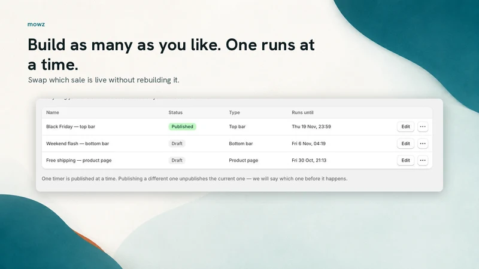The width and height of the screenshot is (479, 269).
Task: Click the "Fri 6 Nov, 04:19" date
Action: click(x=308, y=143)
